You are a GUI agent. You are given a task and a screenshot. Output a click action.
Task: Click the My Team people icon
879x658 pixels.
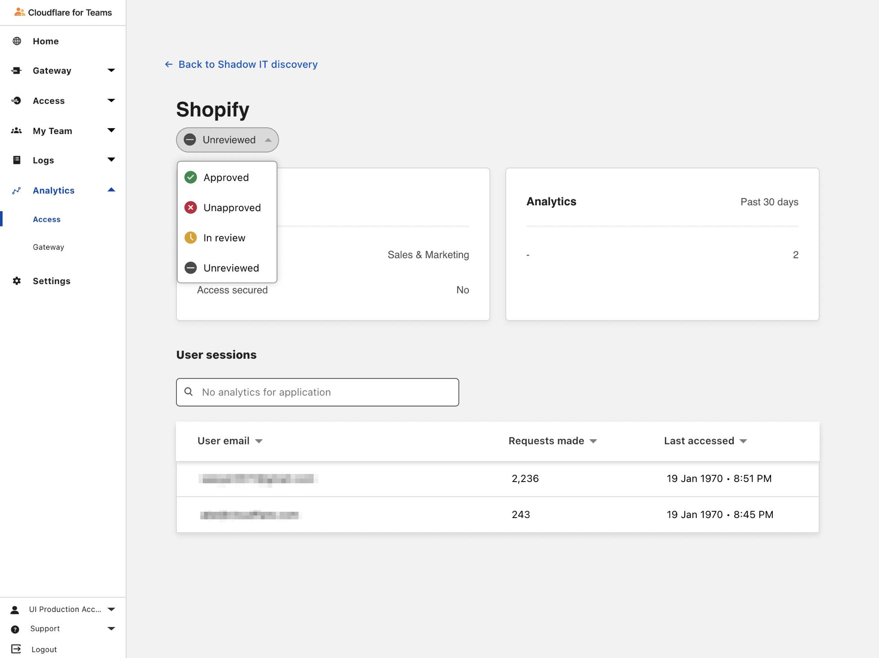pyautogui.click(x=17, y=131)
